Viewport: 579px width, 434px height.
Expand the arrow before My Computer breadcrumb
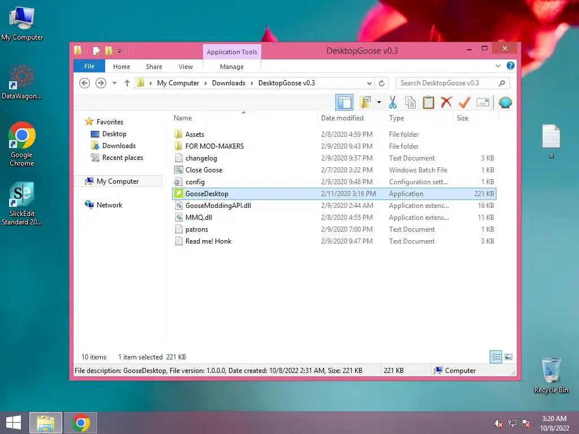150,84
